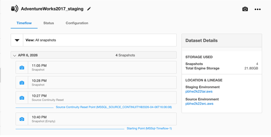
Task: Select the 10:28 PM snapshot row
Action: 96,83
